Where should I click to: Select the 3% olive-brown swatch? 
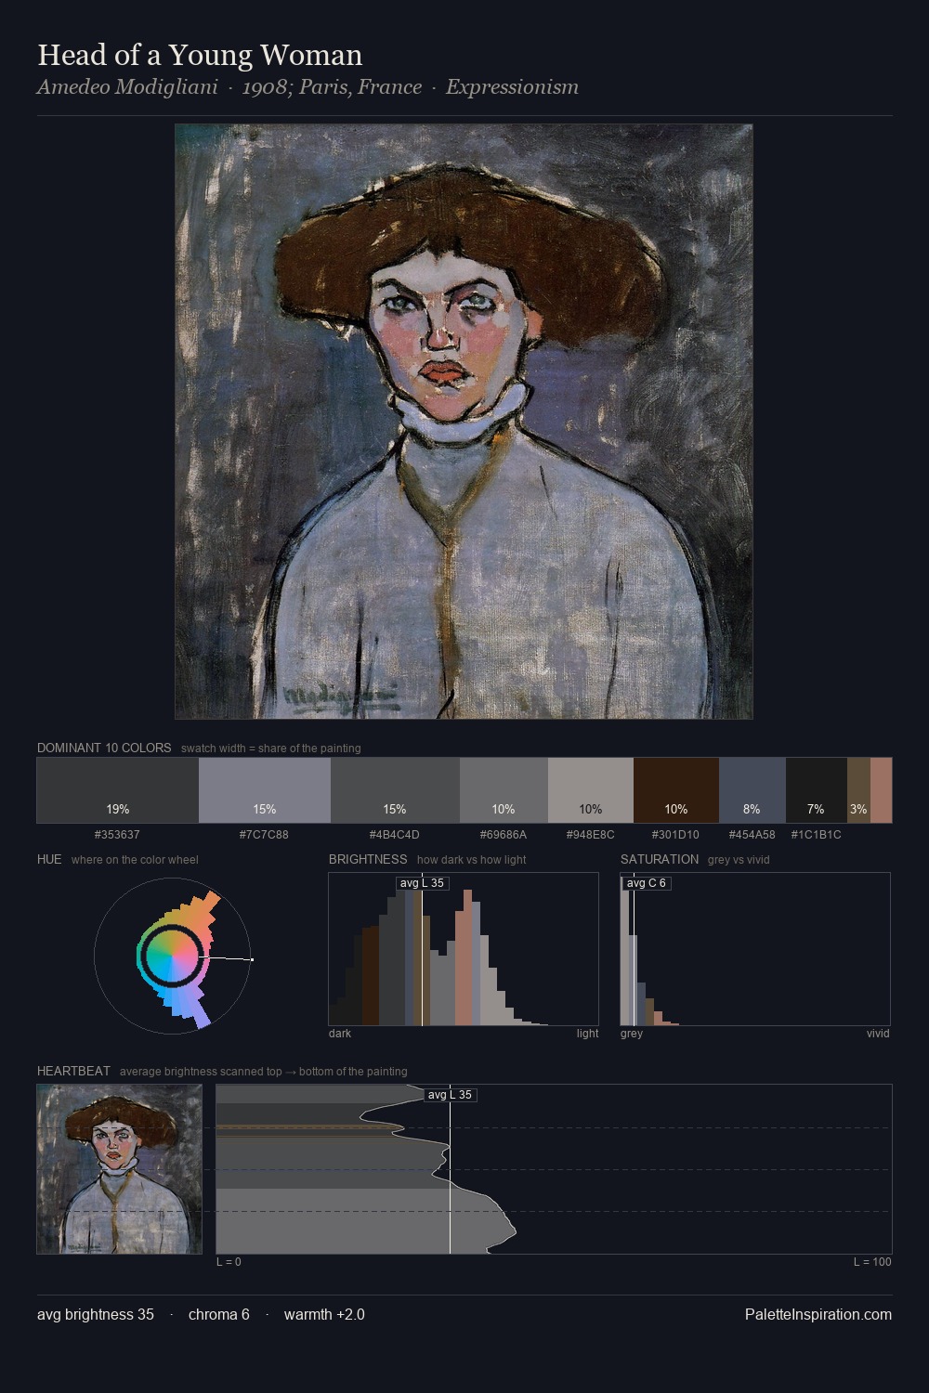[x=858, y=790]
